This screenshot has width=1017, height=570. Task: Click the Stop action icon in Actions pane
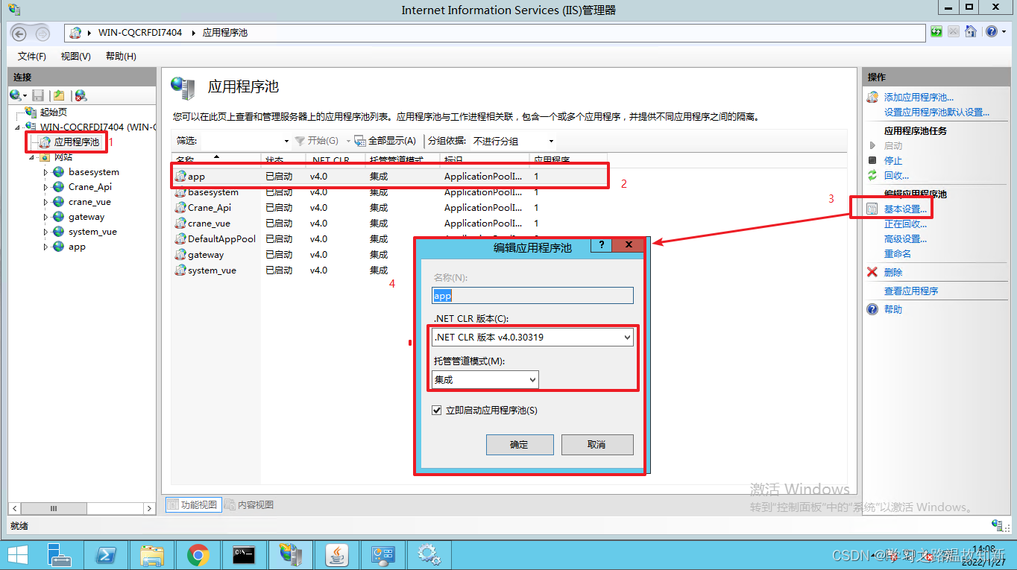872,160
